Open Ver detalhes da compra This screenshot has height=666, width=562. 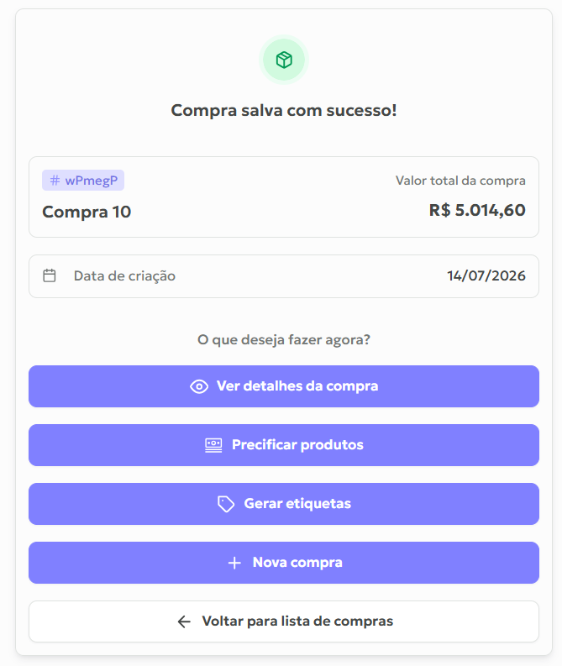click(x=284, y=386)
